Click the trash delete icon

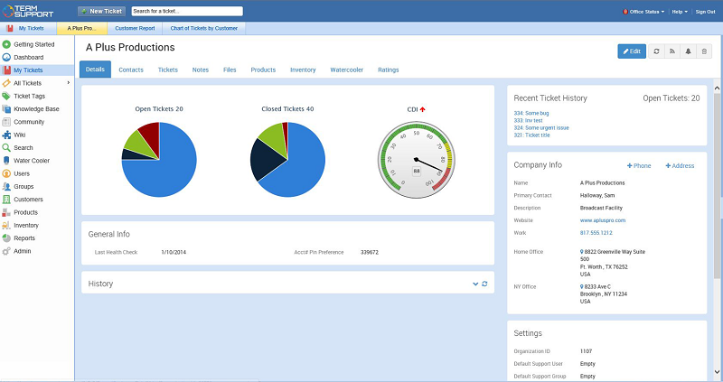pos(705,51)
